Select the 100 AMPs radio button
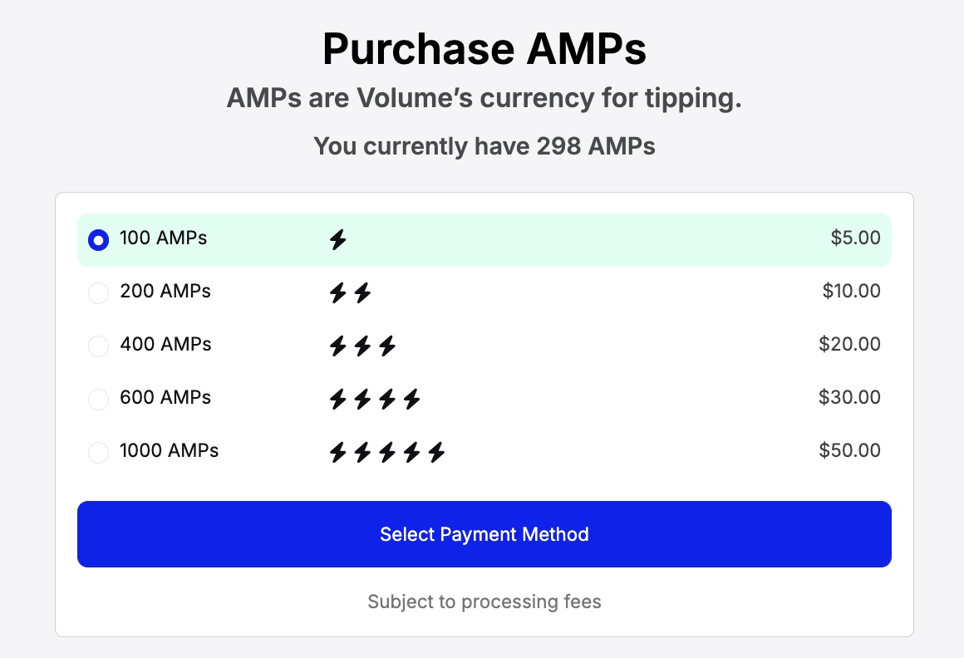964x658 pixels. pyautogui.click(x=98, y=239)
